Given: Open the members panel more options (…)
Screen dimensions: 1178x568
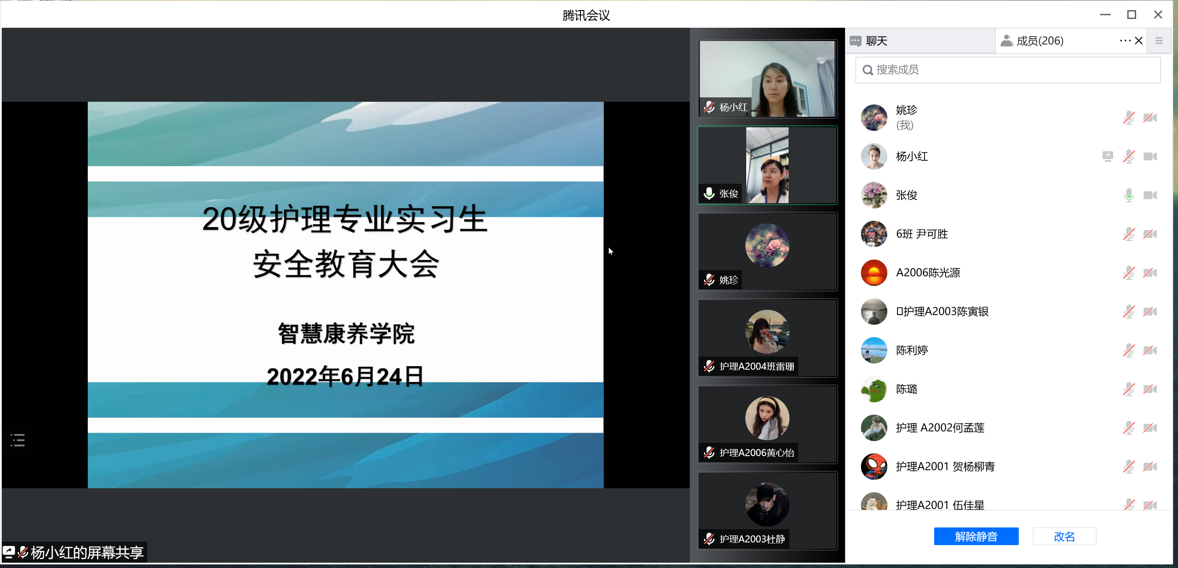Looking at the screenshot, I should pyautogui.click(x=1125, y=41).
